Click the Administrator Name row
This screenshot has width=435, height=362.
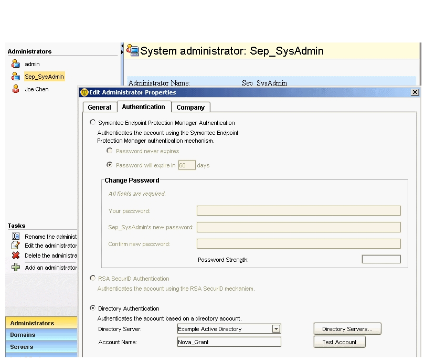coord(272,82)
